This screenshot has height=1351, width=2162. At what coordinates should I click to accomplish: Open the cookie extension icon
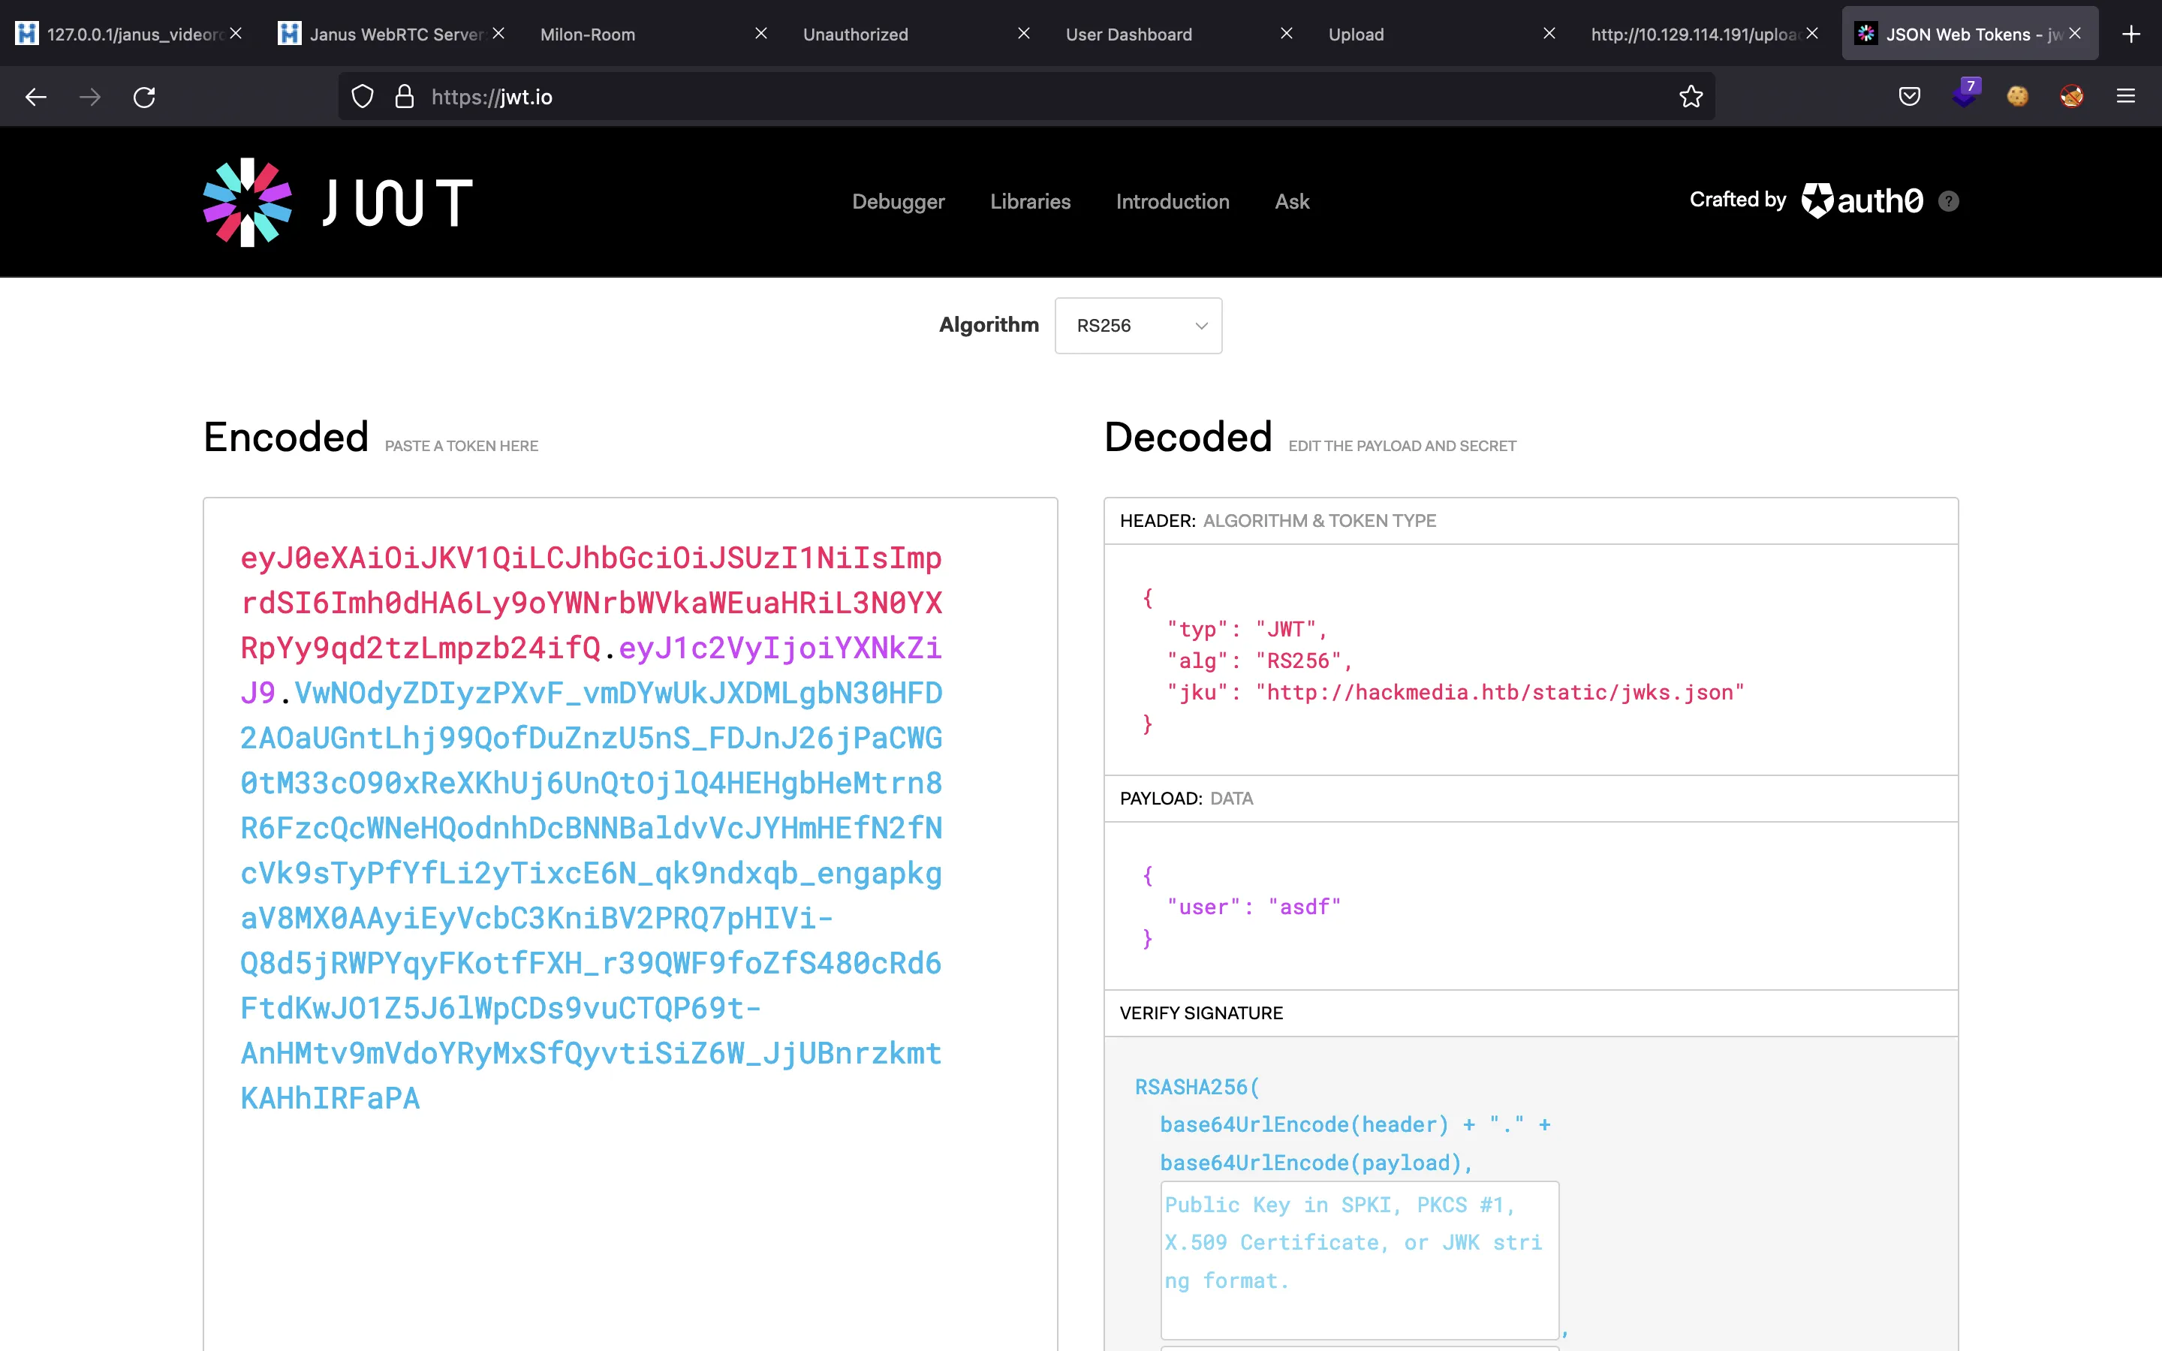2017,97
